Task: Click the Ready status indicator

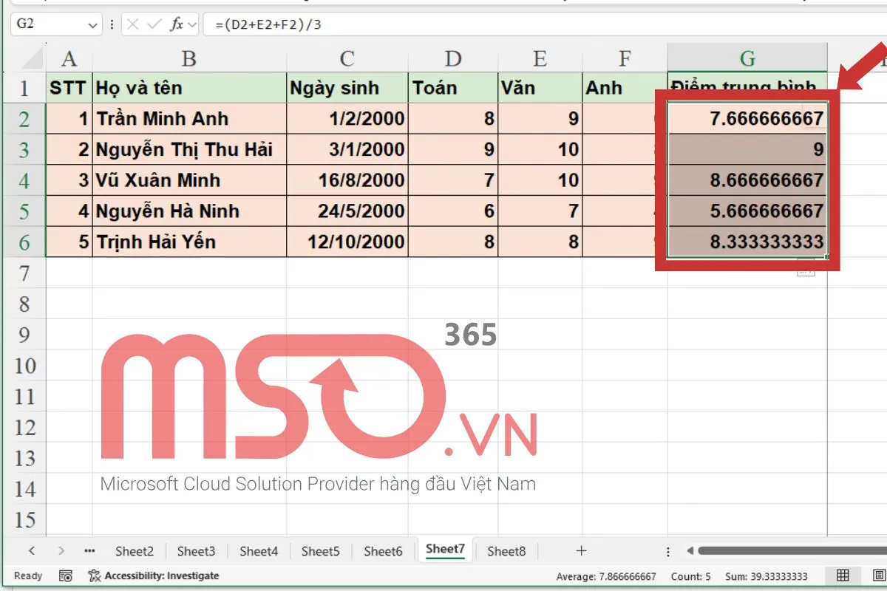Action: click(x=27, y=575)
